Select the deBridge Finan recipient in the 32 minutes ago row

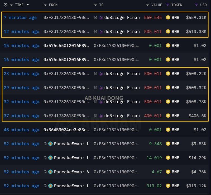pos(122,102)
